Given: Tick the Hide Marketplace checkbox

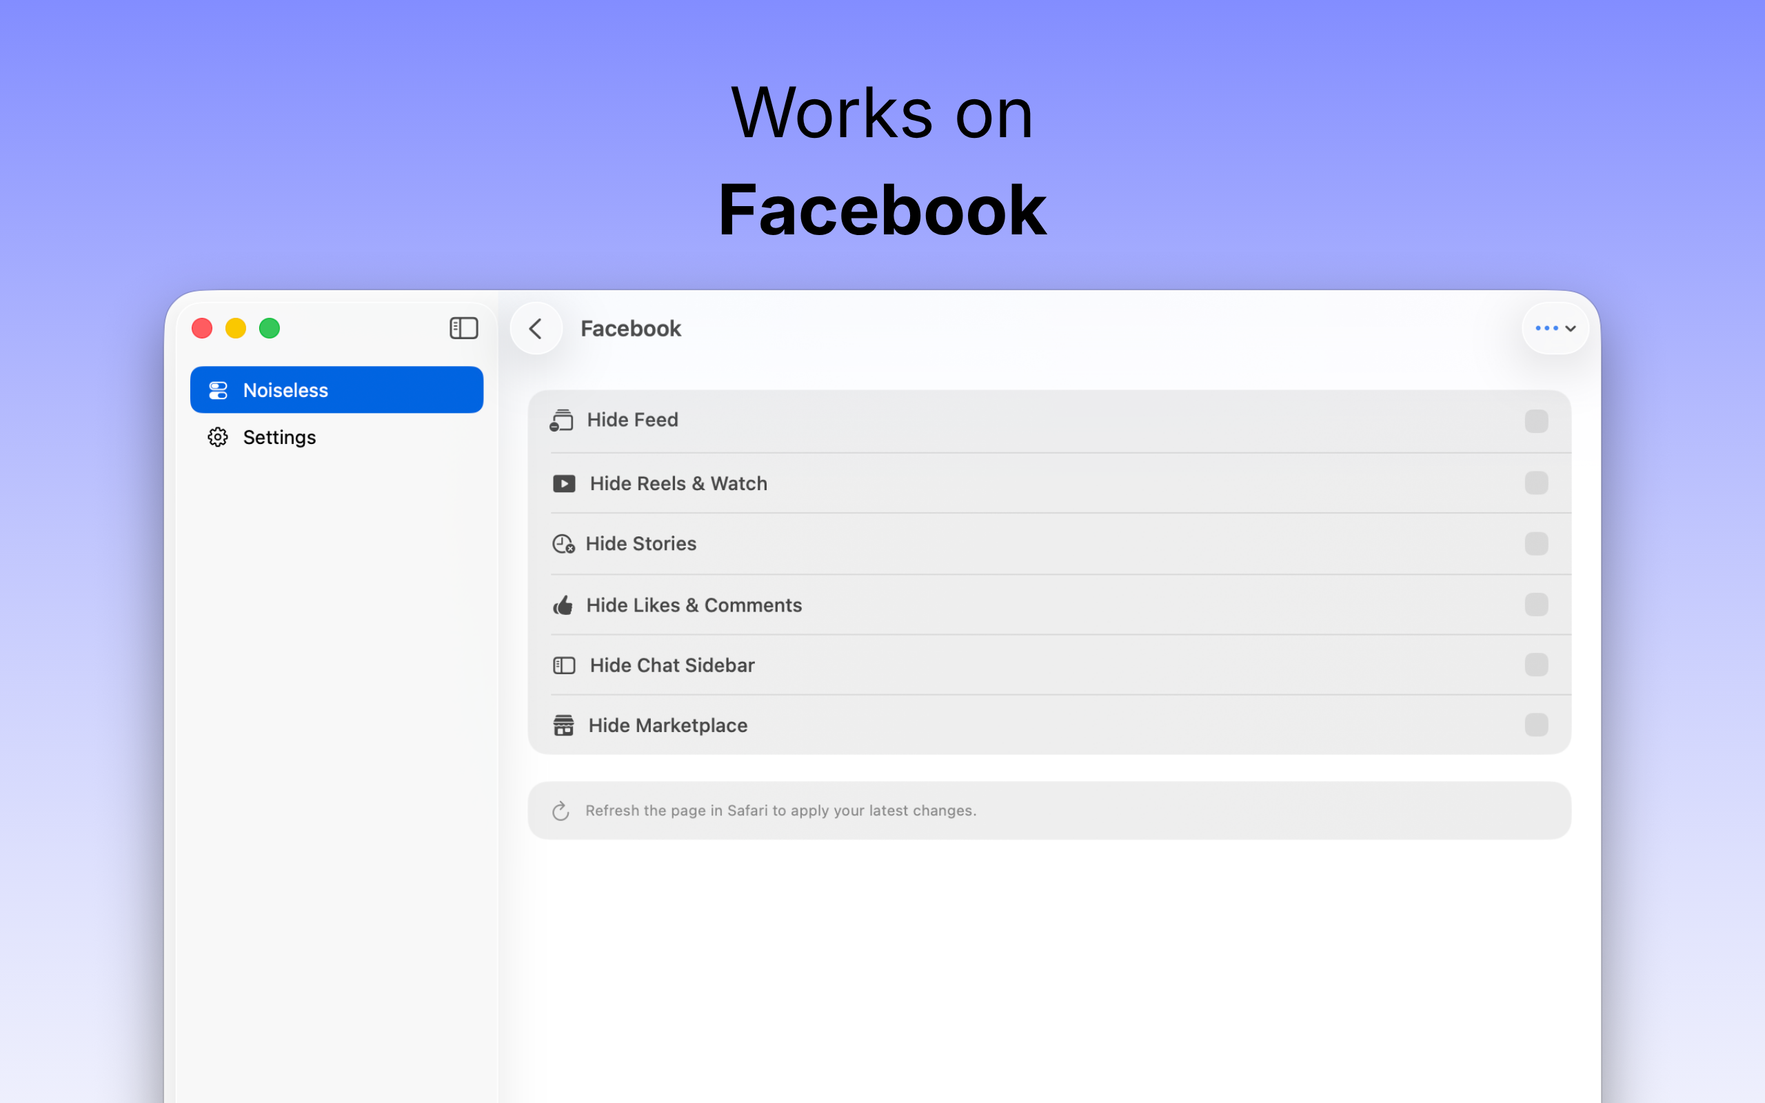Looking at the screenshot, I should point(1536,725).
